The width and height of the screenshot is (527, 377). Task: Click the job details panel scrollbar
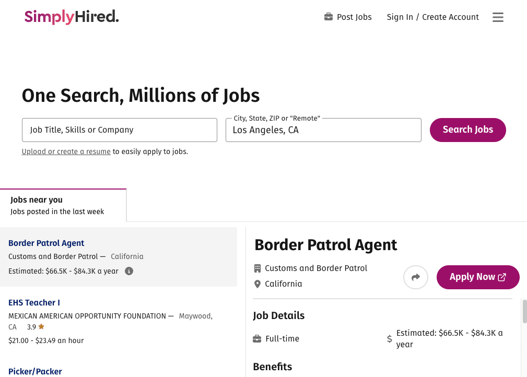[x=524, y=311]
